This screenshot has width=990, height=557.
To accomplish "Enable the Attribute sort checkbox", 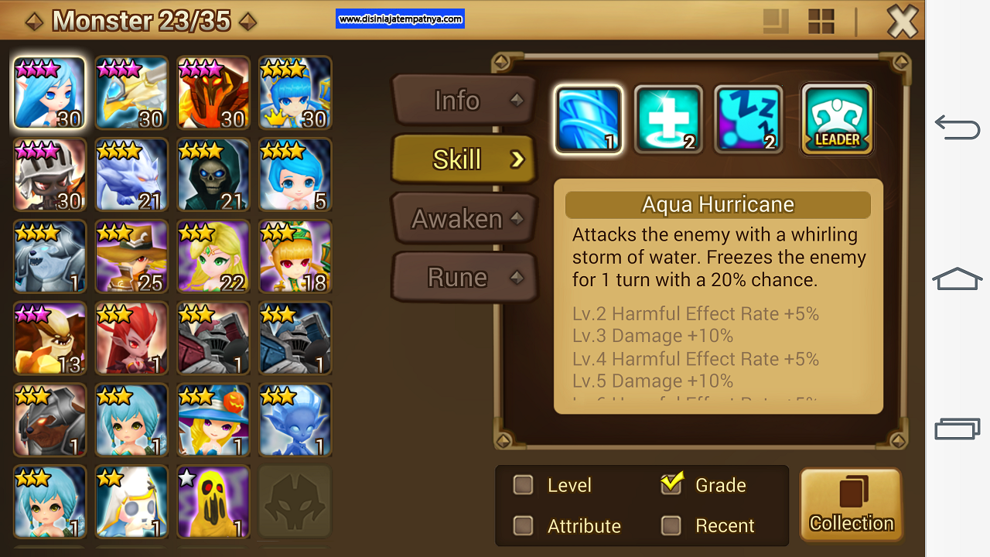I will [524, 526].
